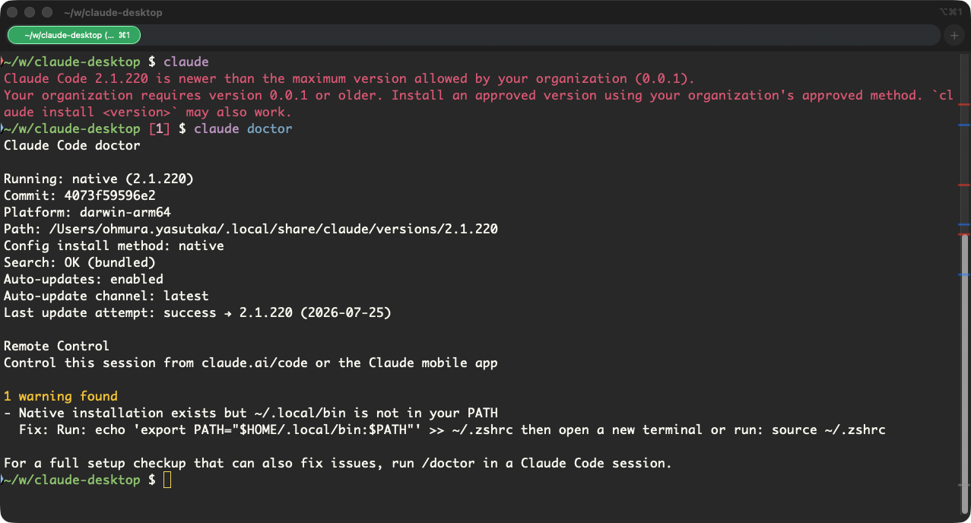The height and width of the screenshot is (523, 971).
Task: Click the prompt mark beside the first claude command
Action: coord(2,62)
